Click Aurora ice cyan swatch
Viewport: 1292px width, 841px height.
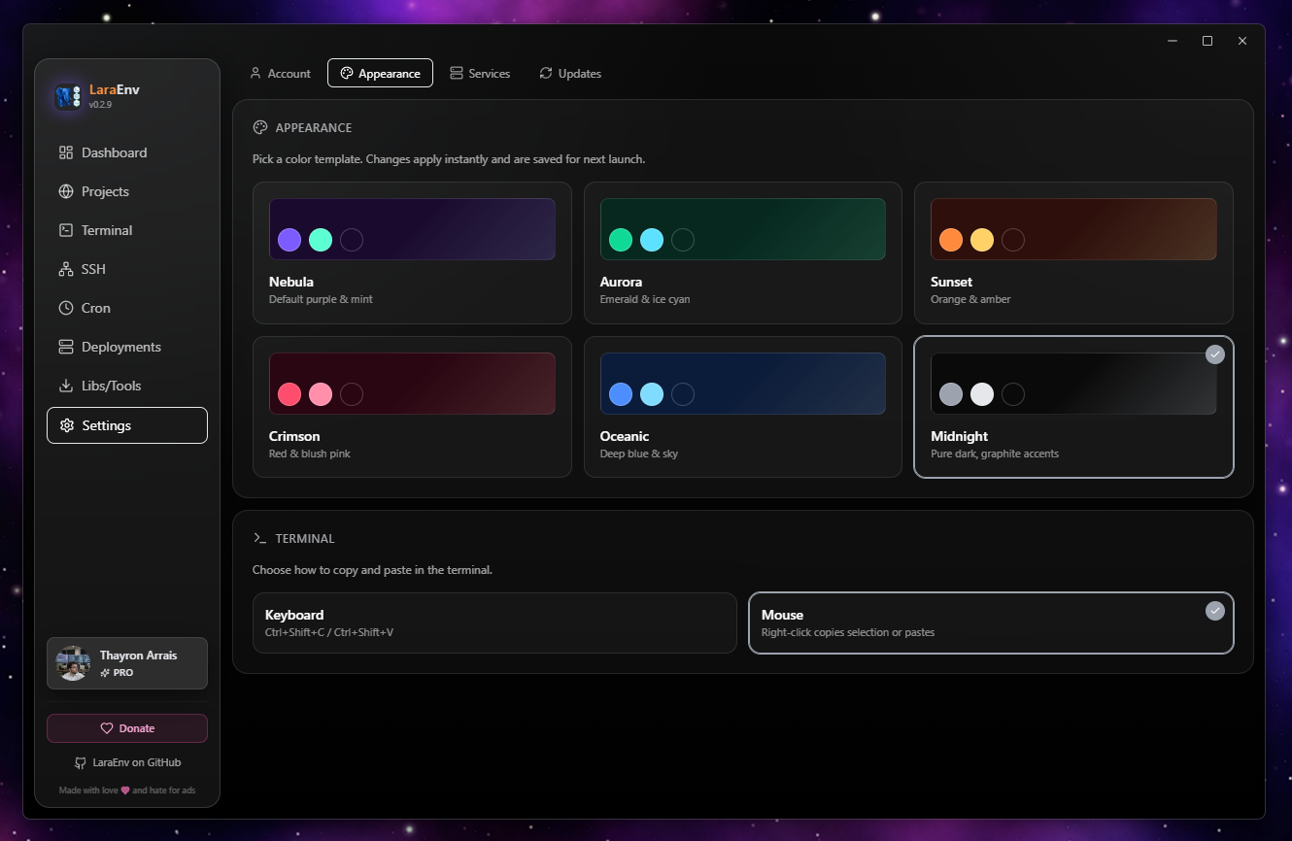click(x=652, y=240)
